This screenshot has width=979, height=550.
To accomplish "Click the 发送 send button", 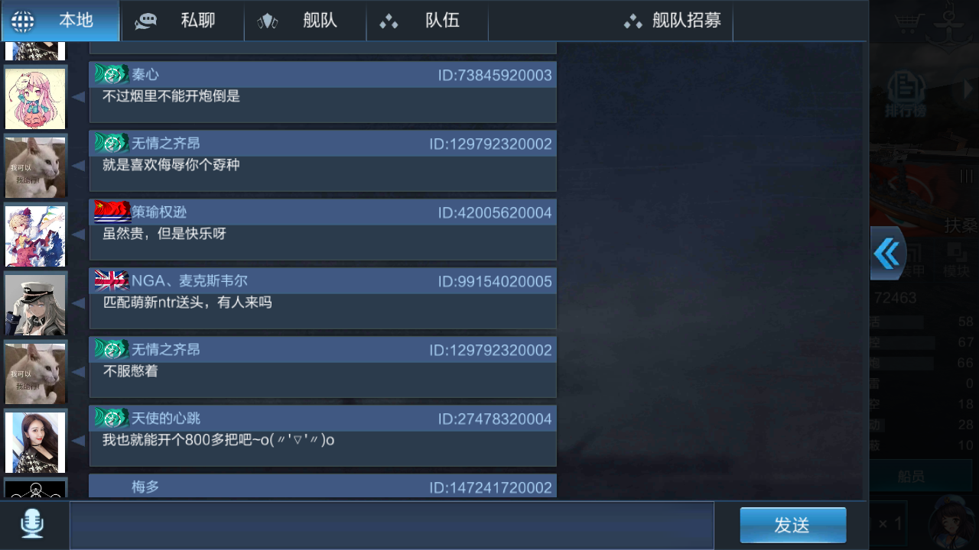I will (x=792, y=525).
